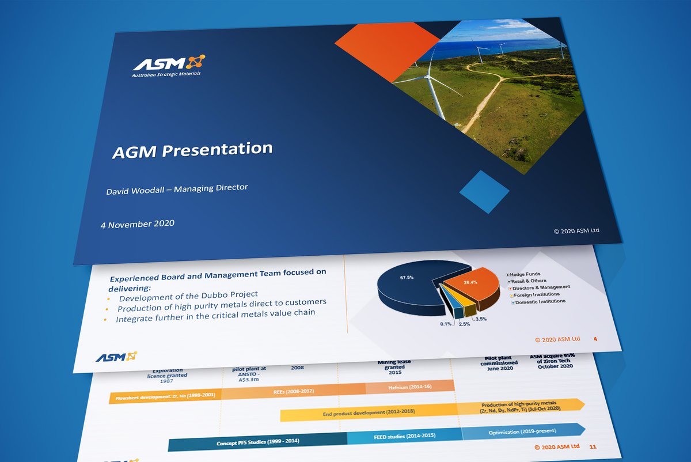Click the 'Retail & Others' legend entry
Screen dimensions: 691x462
click(x=528, y=281)
